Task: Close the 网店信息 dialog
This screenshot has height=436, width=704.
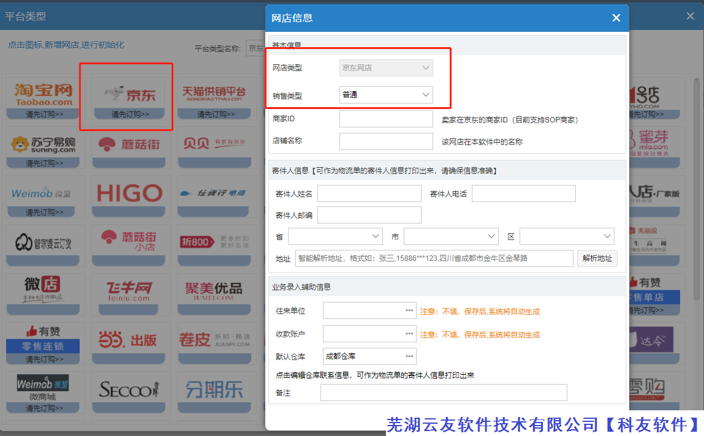Action: click(616, 18)
